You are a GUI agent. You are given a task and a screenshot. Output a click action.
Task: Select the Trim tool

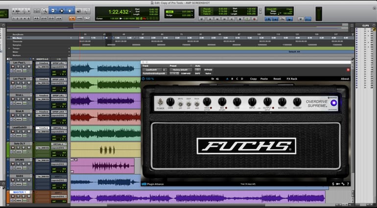[53, 11]
